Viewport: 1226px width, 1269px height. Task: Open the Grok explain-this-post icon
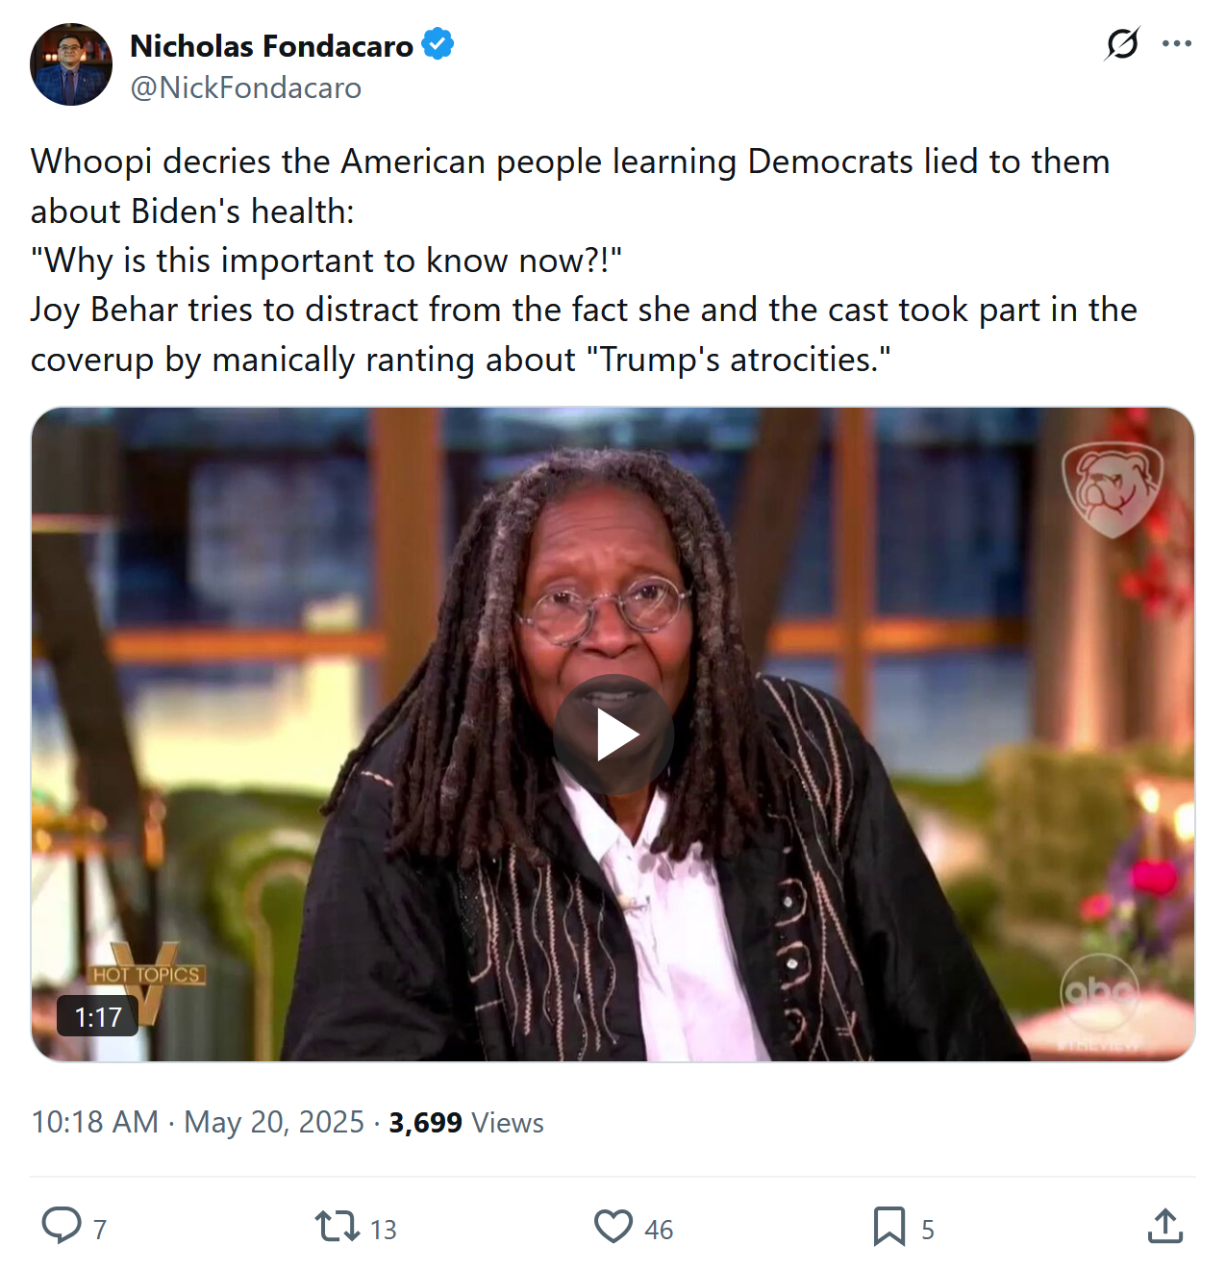(x=1122, y=43)
